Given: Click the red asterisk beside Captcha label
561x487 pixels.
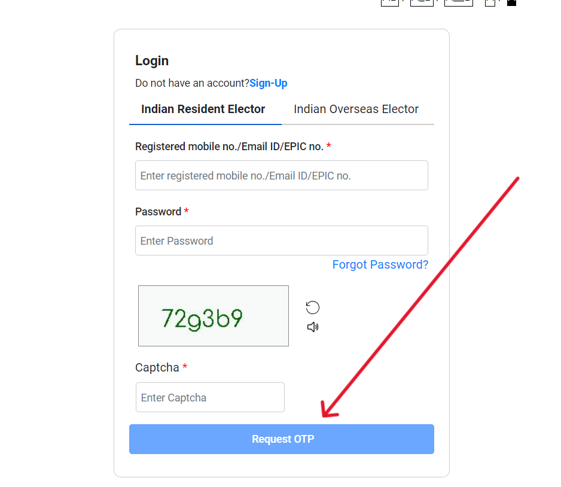Looking at the screenshot, I should [x=186, y=367].
